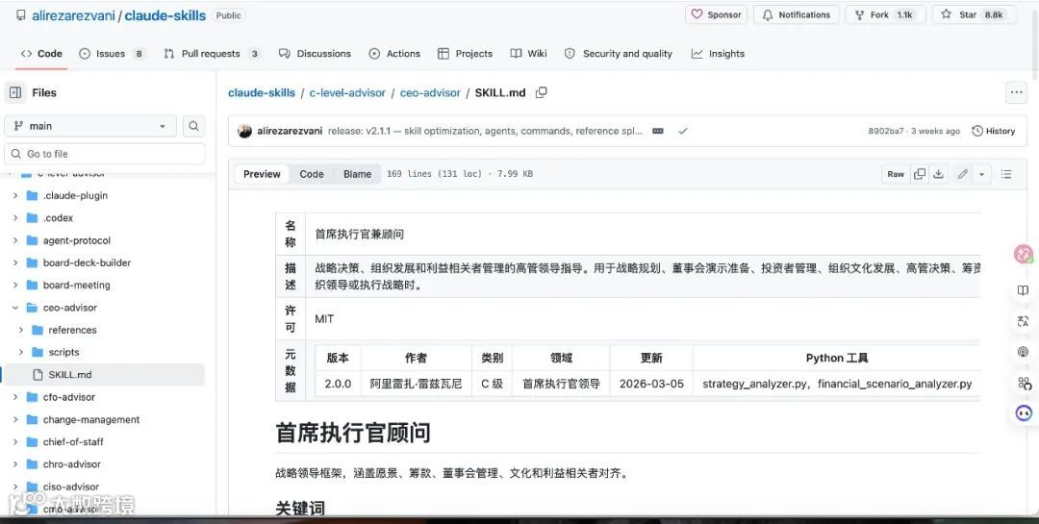Open the edit options dropdown arrow
Image resolution: width=1039 pixels, height=524 pixels.
(982, 174)
